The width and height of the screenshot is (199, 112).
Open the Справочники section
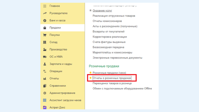62,86
